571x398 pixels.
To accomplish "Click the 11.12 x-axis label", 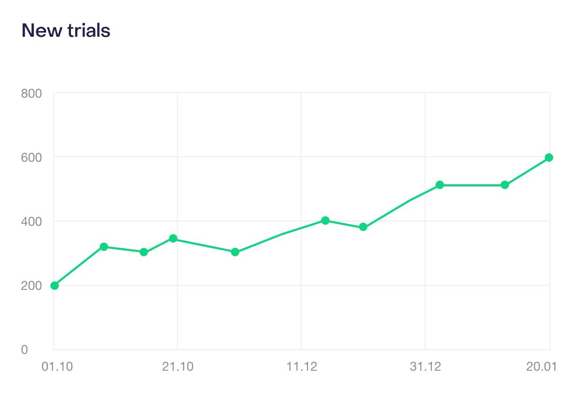I will click(x=302, y=366).
